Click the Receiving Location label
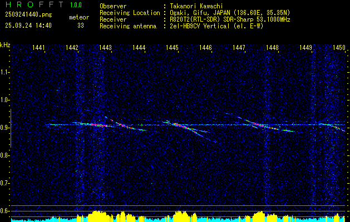The width and height of the screenshot is (350, 222). click(130, 13)
